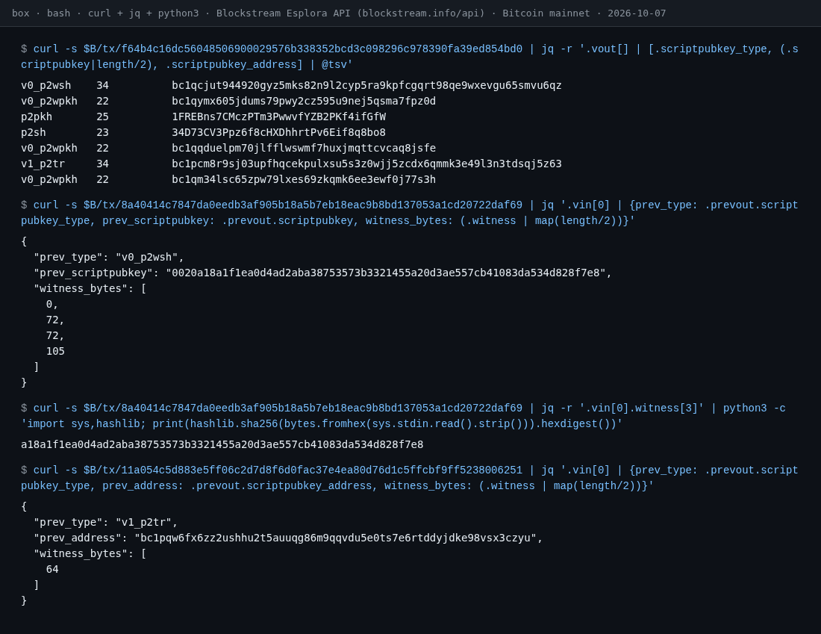Click the second curl command for tx 8a40414c

tap(410, 213)
